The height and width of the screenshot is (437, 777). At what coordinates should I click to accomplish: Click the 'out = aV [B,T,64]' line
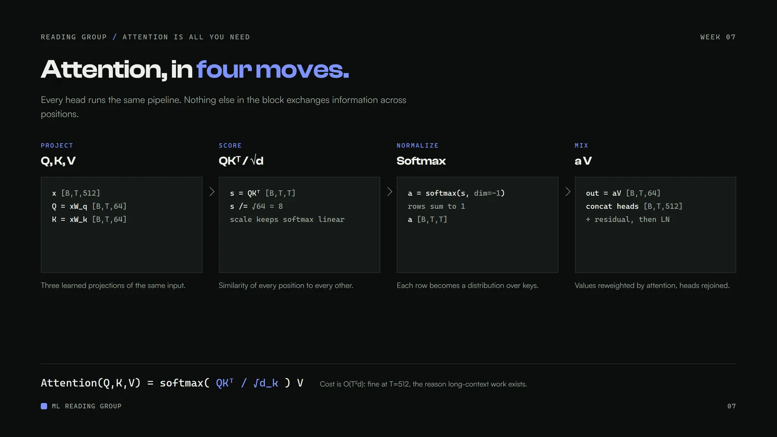[623, 193]
